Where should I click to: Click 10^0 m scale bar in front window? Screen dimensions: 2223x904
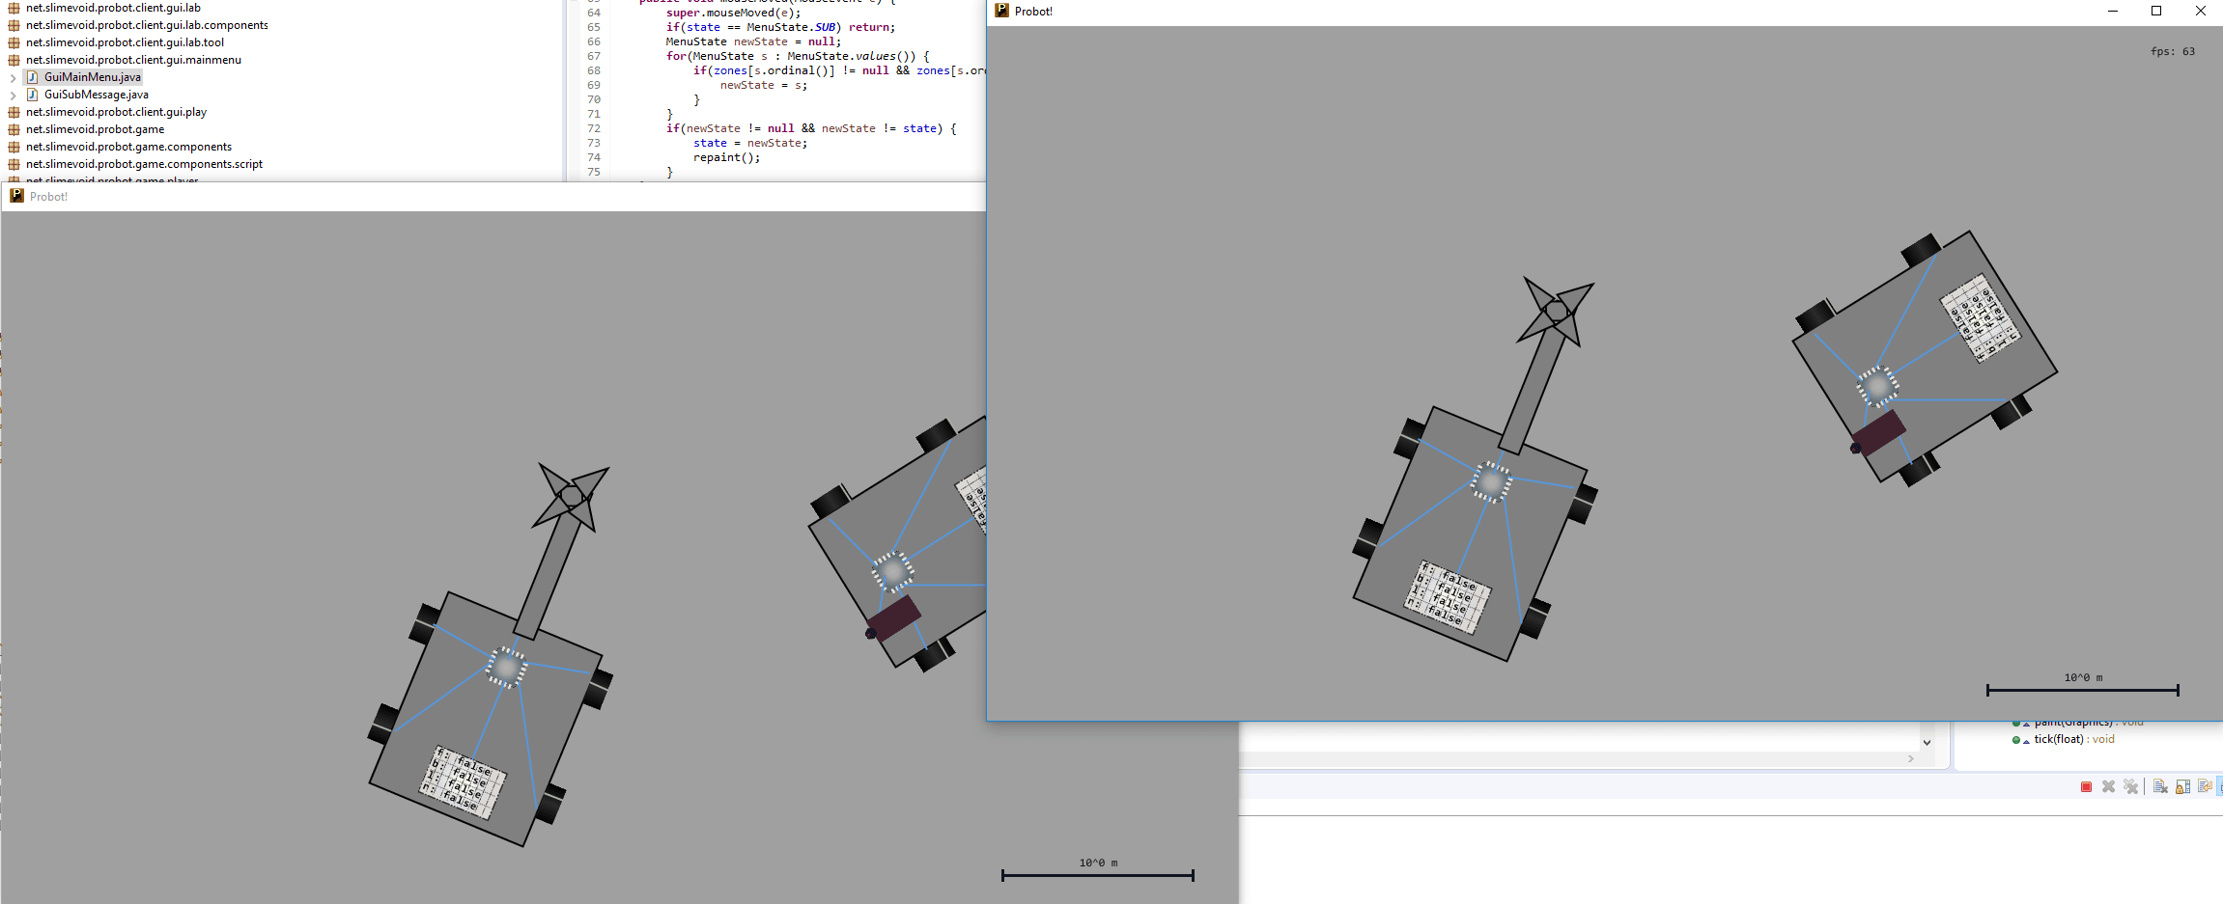(x=2083, y=685)
